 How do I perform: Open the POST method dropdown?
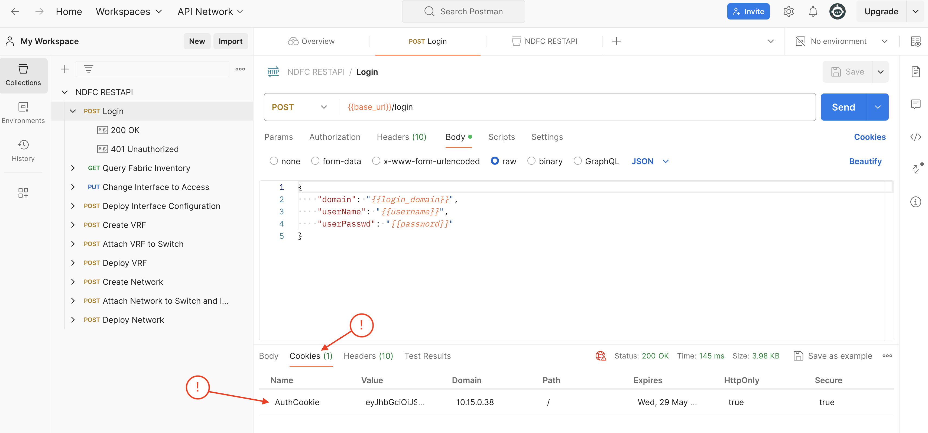tap(299, 107)
